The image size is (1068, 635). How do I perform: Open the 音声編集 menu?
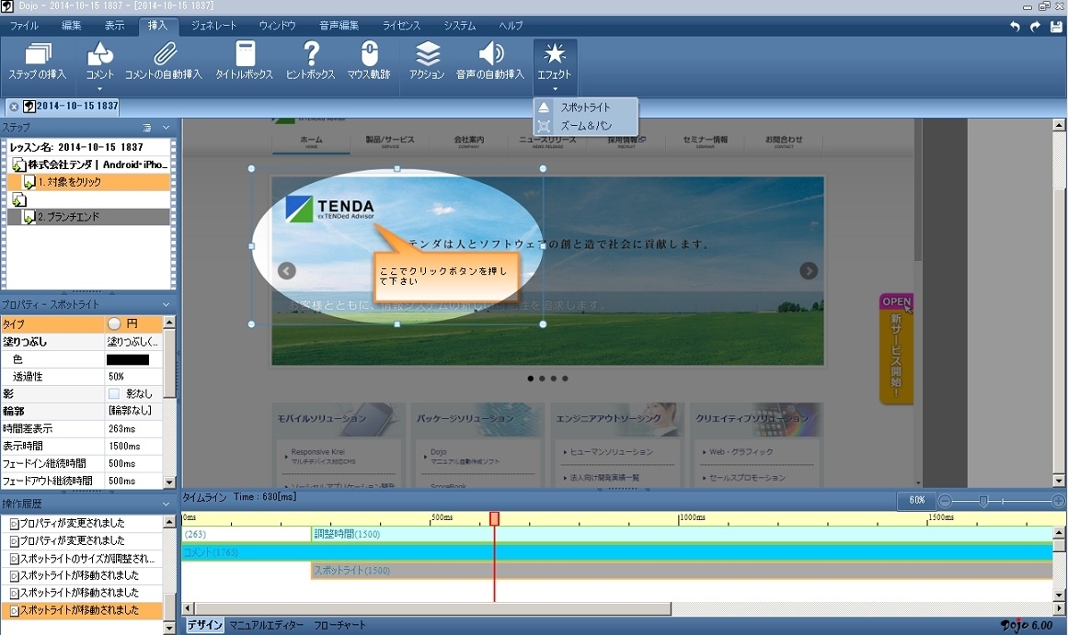tap(339, 26)
